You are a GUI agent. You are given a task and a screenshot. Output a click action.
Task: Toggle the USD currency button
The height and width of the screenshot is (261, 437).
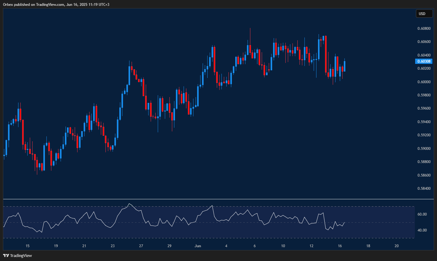424,14
